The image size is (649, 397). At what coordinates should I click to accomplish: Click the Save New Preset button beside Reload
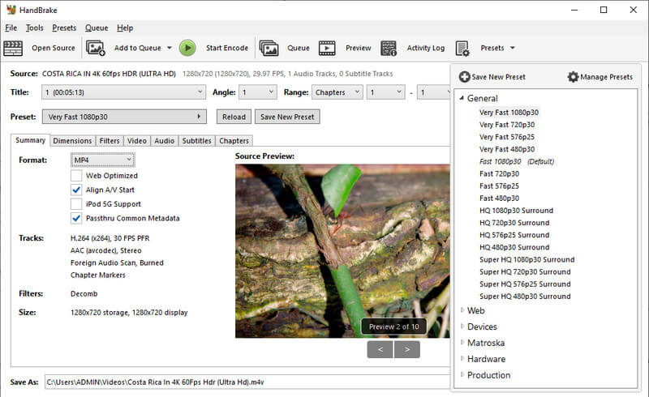[286, 117]
